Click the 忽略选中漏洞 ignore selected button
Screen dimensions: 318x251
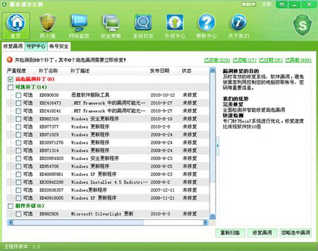296,233
